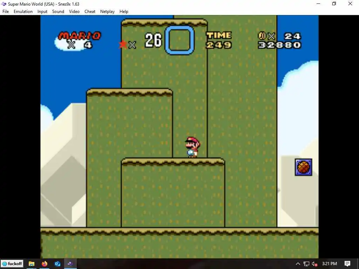Open the Input menu
The width and height of the screenshot is (359, 269).
point(42,12)
